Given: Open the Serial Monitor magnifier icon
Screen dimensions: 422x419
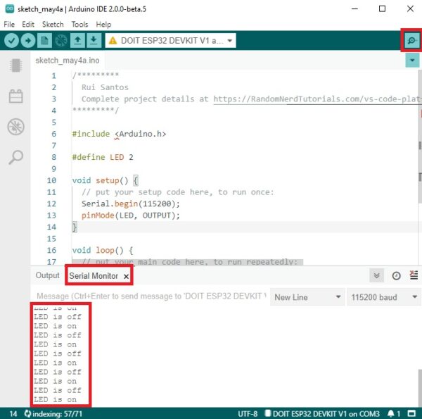Looking at the screenshot, I should click(410, 41).
